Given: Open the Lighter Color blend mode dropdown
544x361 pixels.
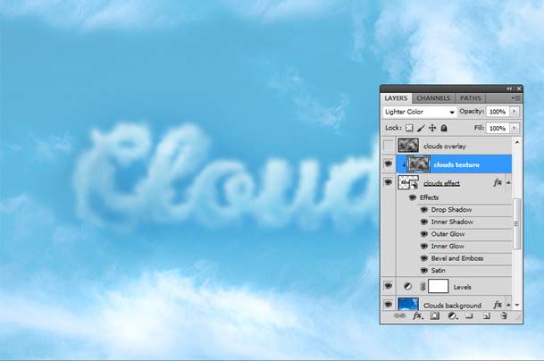Looking at the screenshot, I should [x=419, y=112].
